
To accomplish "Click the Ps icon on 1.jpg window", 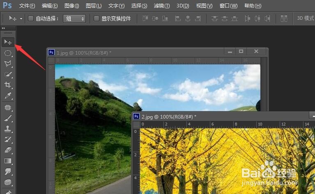I will 51,52.
